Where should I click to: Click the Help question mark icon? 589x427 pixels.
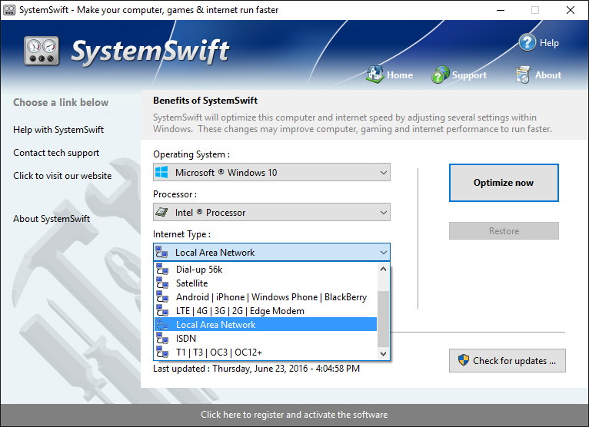pos(527,42)
